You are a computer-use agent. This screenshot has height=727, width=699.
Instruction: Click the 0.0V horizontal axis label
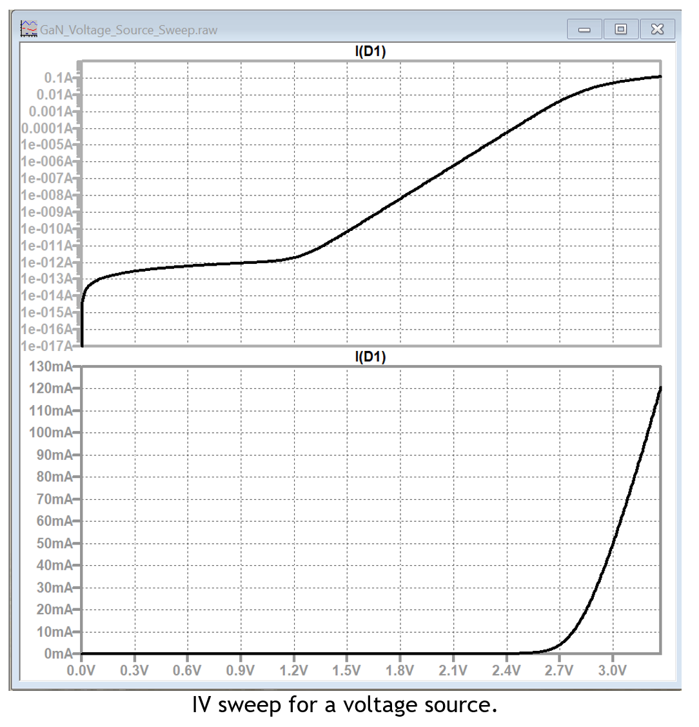(81, 670)
